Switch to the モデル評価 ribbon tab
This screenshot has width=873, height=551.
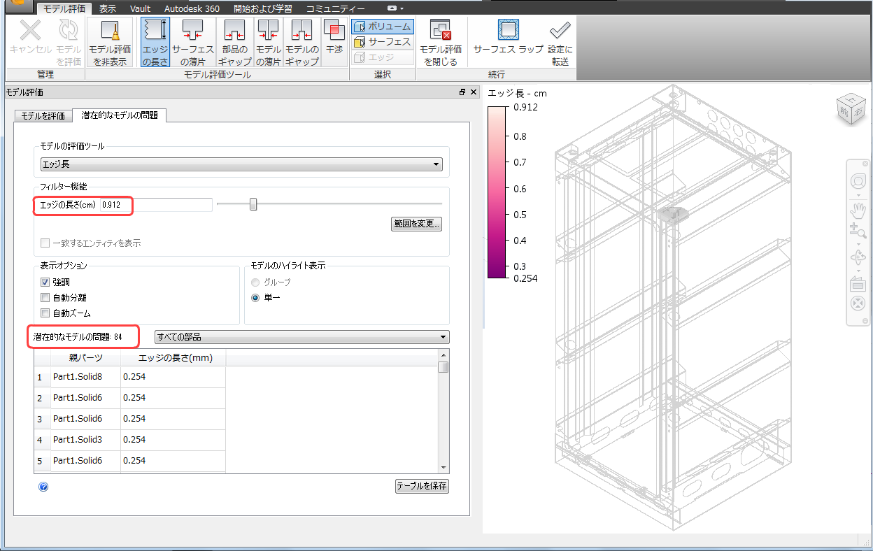(x=64, y=9)
